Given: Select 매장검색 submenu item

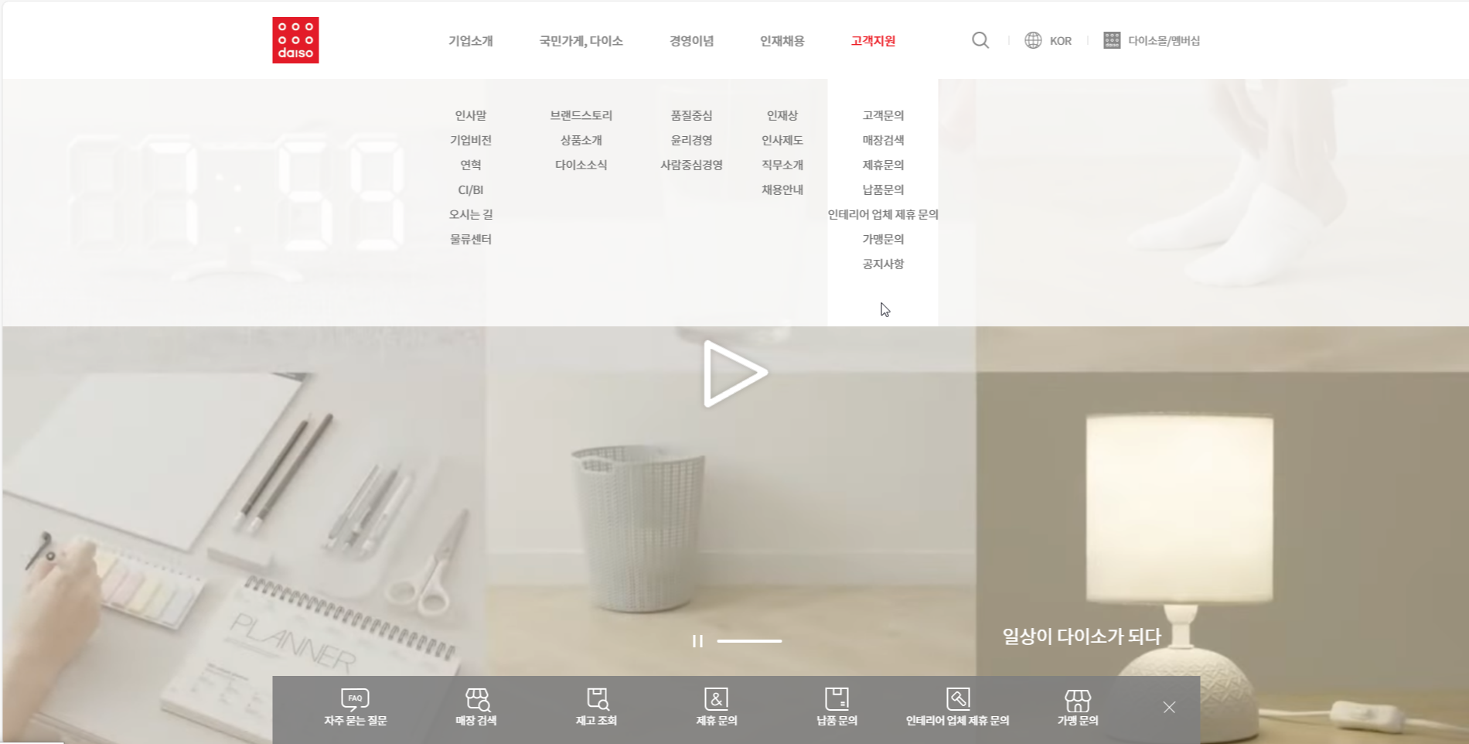Looking at the screenshot, I should coord(883,140).
